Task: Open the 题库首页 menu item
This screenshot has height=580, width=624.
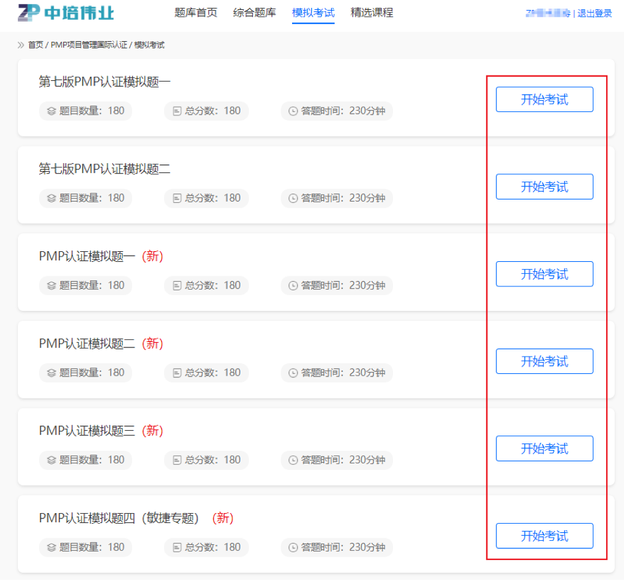Action: pyautogui.click(x=196, y=13)
